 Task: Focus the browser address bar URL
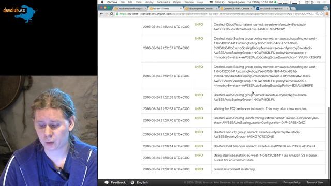tap(217, 14)
